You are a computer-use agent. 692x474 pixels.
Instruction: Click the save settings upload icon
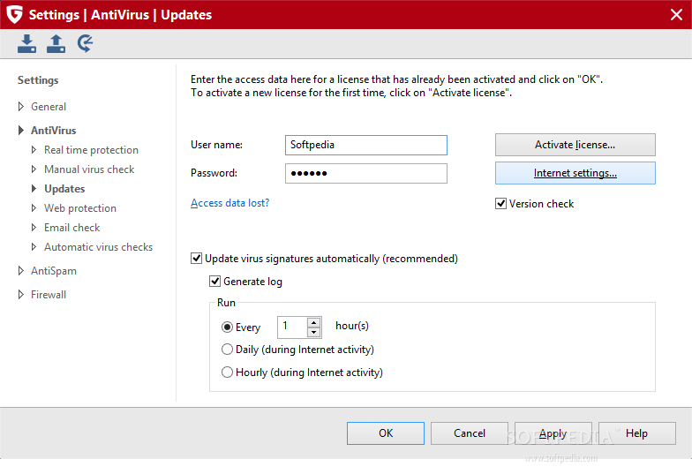coord(56,44)
